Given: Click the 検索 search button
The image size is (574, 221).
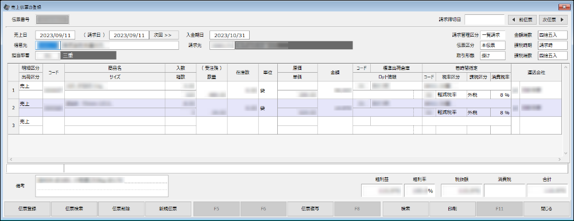Looking at the screenshot, I should 406,209.
